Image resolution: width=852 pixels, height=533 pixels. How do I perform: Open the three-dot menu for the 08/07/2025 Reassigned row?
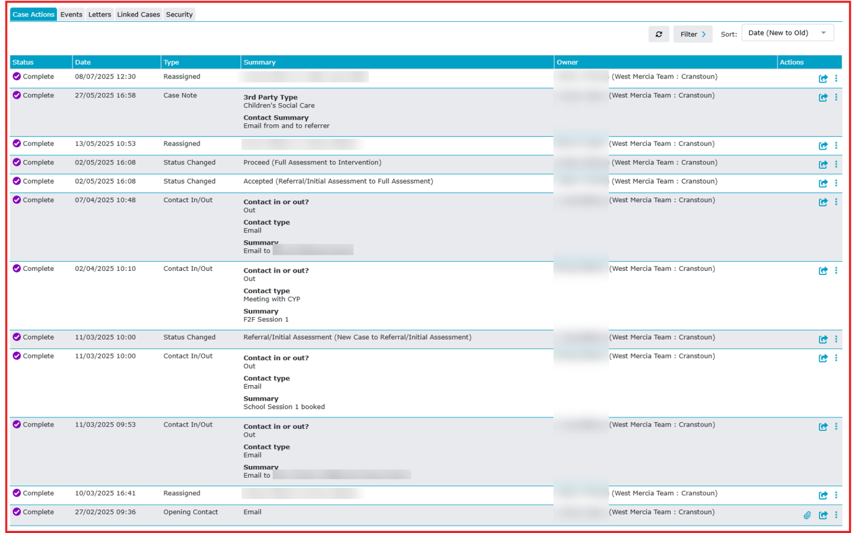click(836, 78)
